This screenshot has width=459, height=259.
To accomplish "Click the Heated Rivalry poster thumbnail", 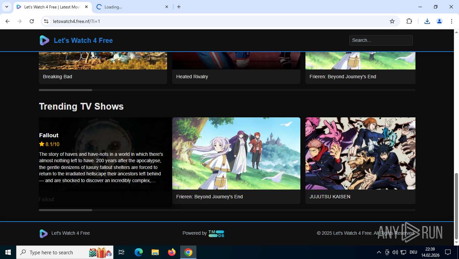I will [236, 61].
